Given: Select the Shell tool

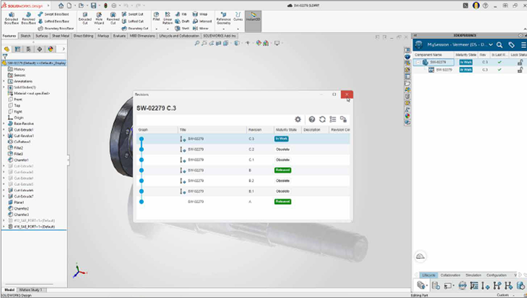Looking at the screenshot, I should point(182,28).
